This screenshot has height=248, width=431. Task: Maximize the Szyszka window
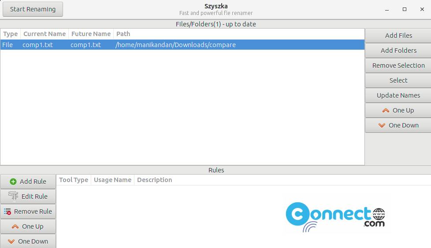coord(404,9)
